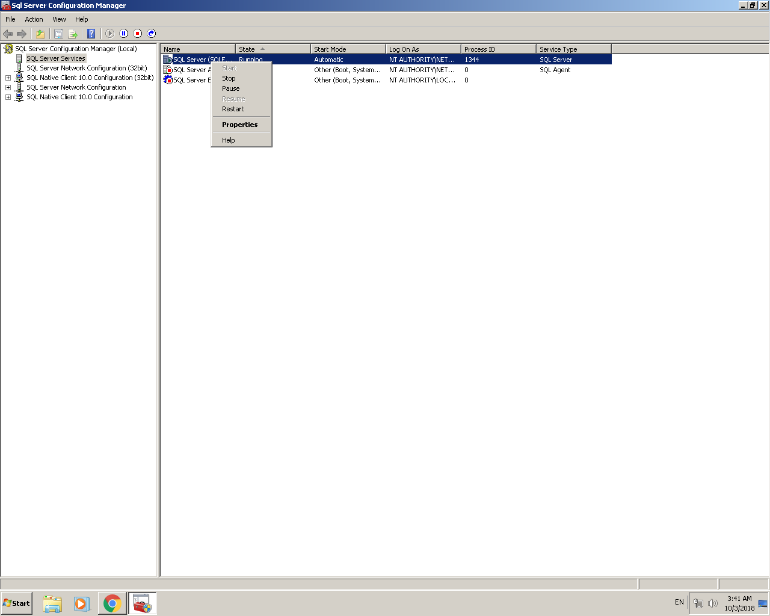Sort by the Service Type column header
770x616 pixels.
[x=574, y=49]
